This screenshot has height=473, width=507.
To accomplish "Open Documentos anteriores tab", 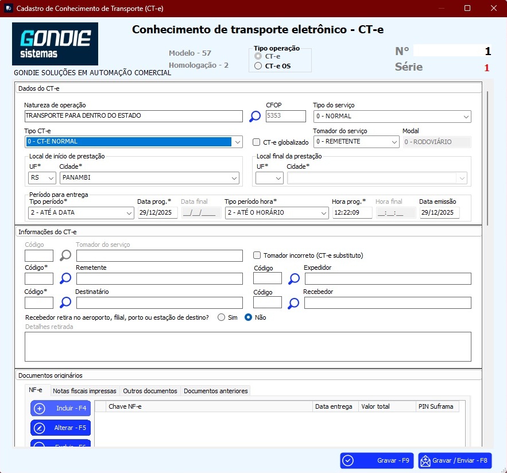I will coord(216,391).
